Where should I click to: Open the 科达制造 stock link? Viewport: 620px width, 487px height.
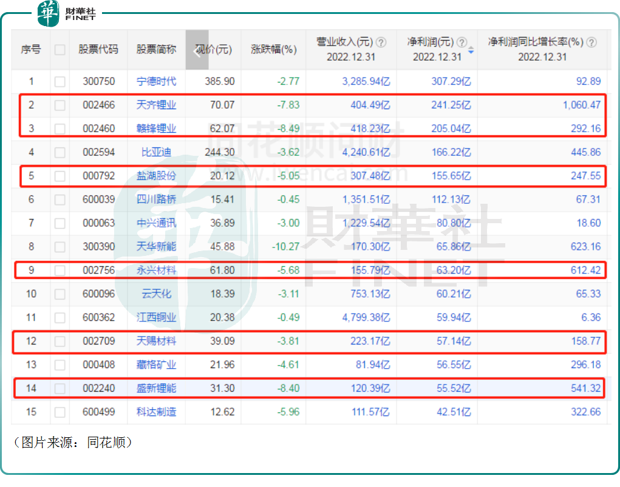pyautogui.click(x=156, y=412)
